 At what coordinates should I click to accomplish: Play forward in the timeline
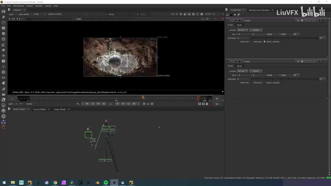coord(117,104)
